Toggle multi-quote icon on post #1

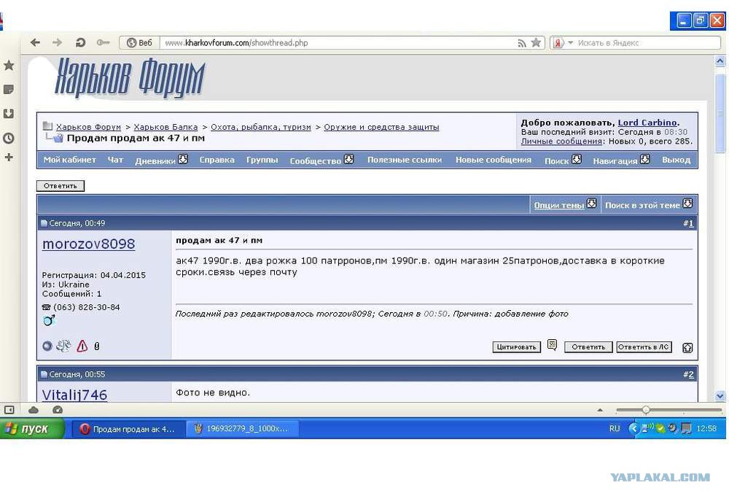pyautogui.click(x=552, y=345)
